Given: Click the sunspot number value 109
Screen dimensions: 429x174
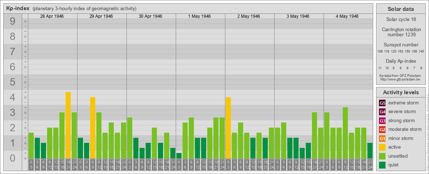Looking at the screenshot, I should click(x=380, y=51).
